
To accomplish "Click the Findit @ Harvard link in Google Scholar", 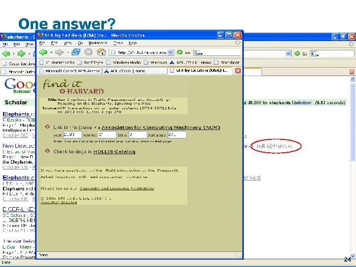I will [274, 146].
